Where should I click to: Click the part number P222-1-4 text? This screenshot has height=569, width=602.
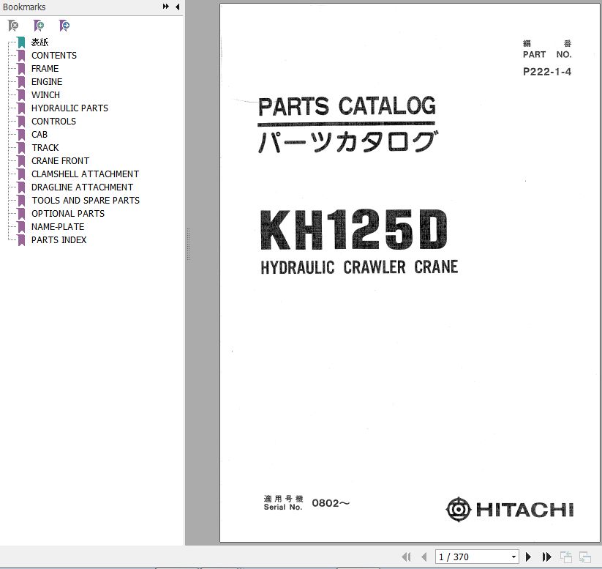click(547, 72)
